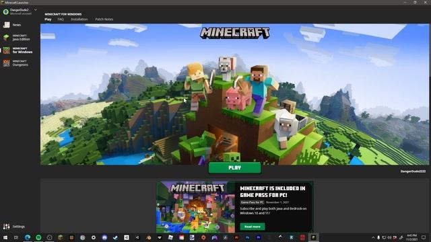Click the microphone tray icon
Viewport: 431px width, 242px height.
[x=378, y=237]
